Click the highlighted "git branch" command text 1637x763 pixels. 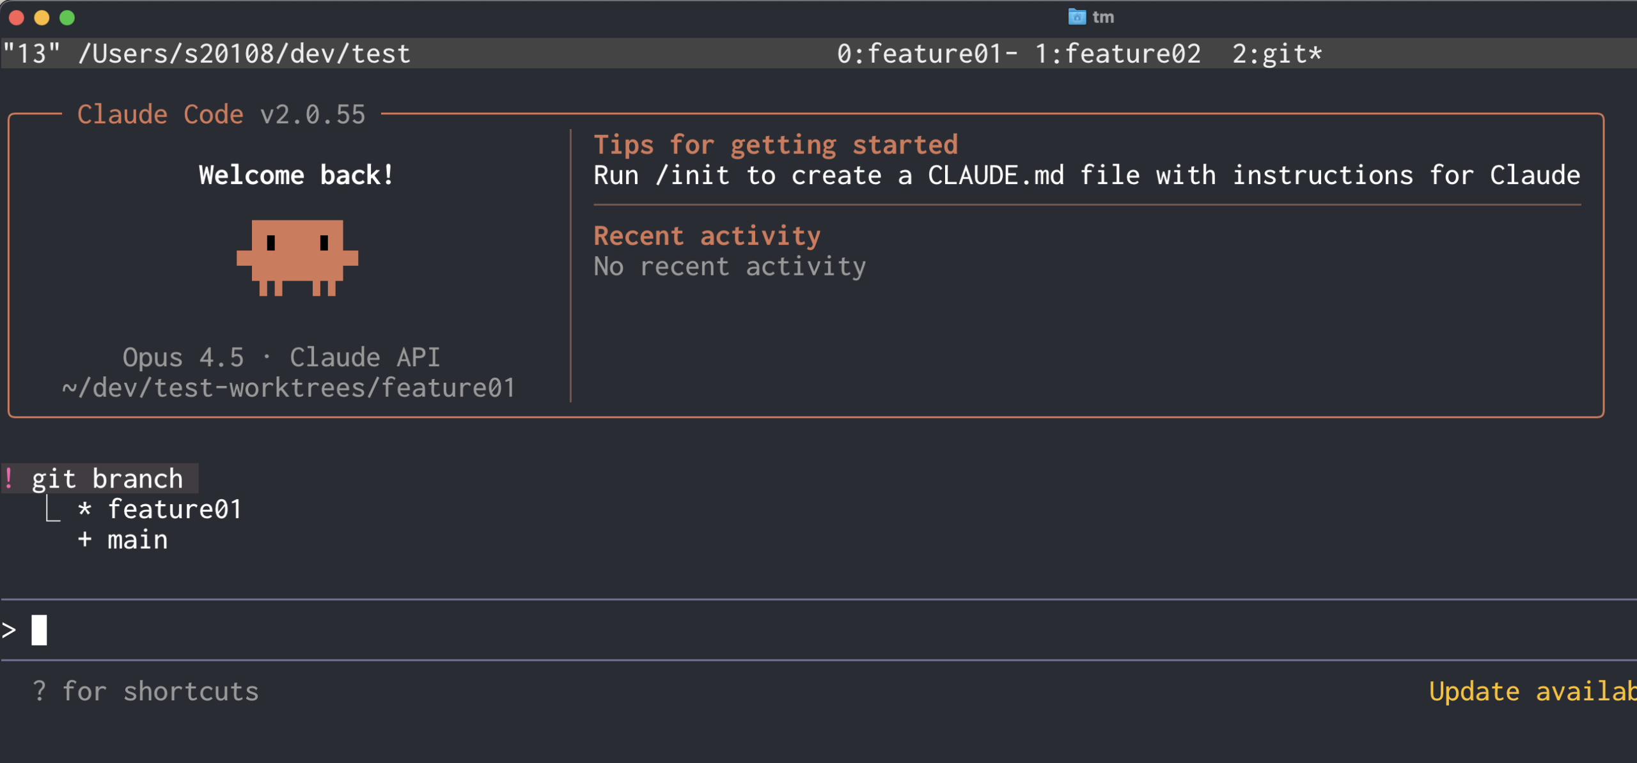click(107, 478)
